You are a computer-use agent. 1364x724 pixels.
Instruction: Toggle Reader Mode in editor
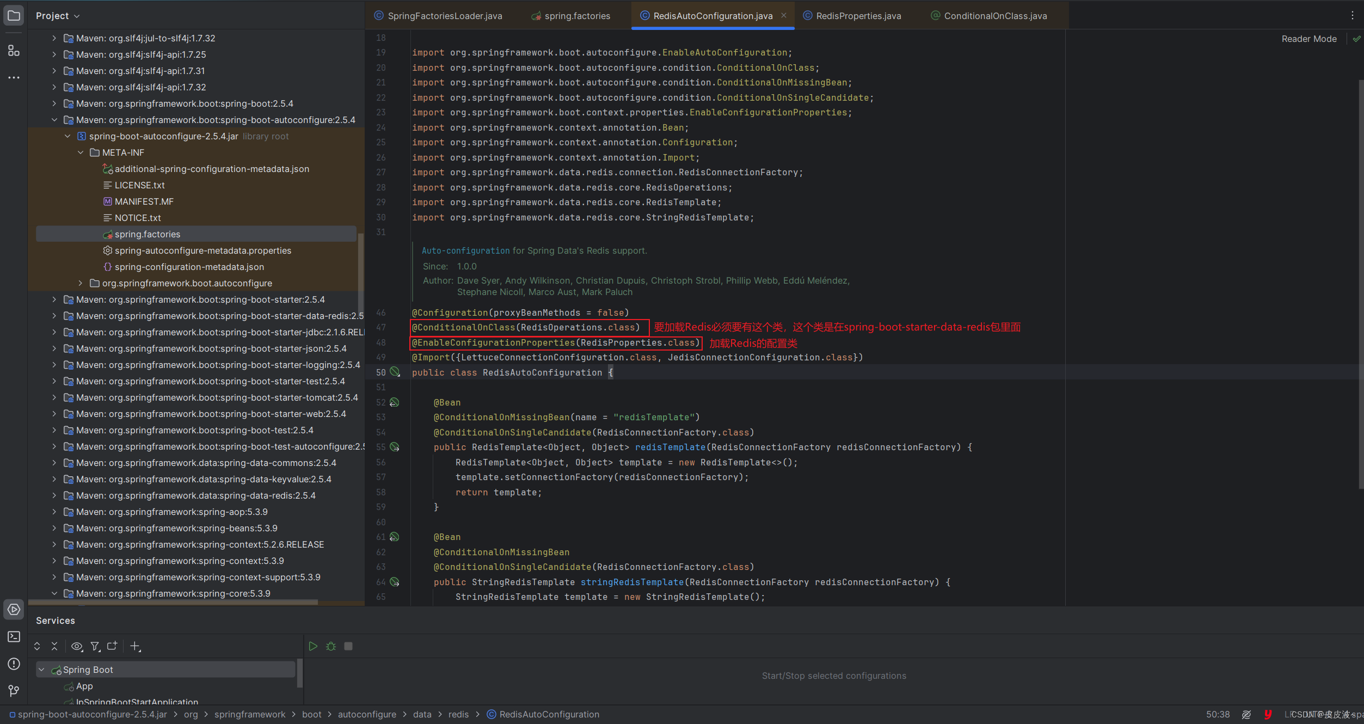pos(1309,39)
